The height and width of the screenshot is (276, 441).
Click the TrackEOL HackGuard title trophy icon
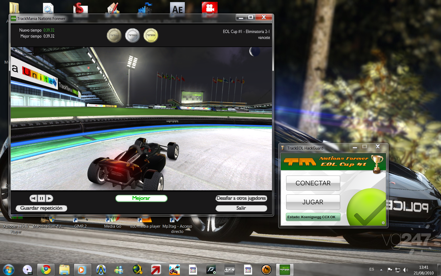283,148
